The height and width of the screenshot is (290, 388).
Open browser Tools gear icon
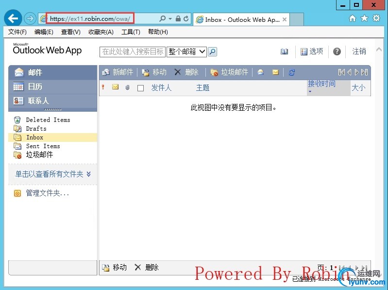click(x=376, y=18)
